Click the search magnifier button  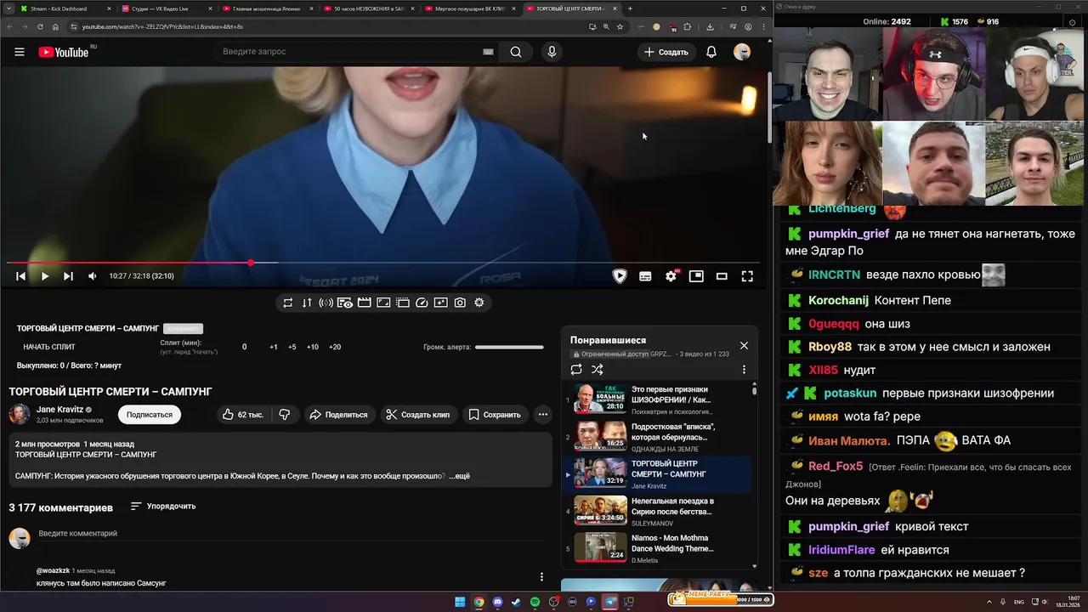pos(516,52)
